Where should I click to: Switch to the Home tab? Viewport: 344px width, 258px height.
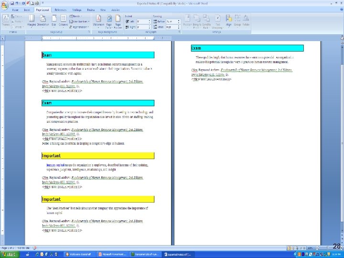point(15,10)
